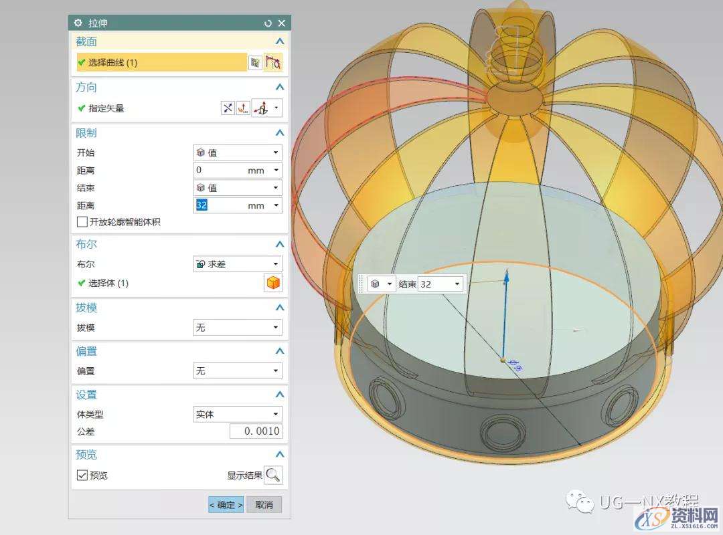Click the 公差 input field showing 0.0010
Image resolution: width=723 pixels, height=535 pixels.
click(x=255, y=431)
